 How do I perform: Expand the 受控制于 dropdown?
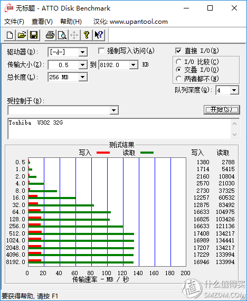pos(114,110)
